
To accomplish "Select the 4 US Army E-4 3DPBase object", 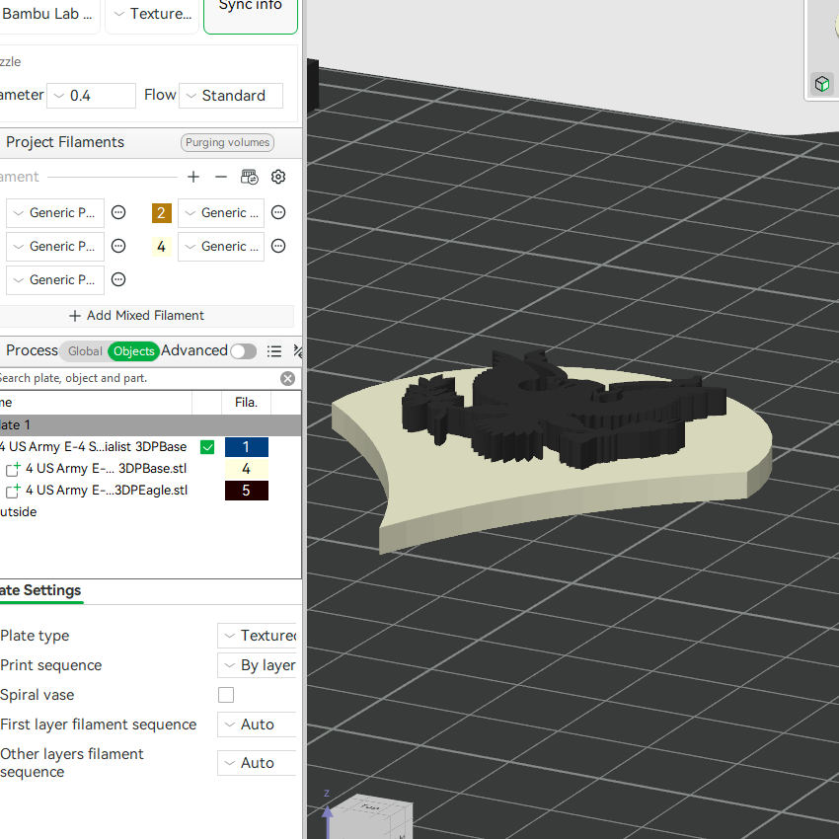I will [x=94, y=447].
